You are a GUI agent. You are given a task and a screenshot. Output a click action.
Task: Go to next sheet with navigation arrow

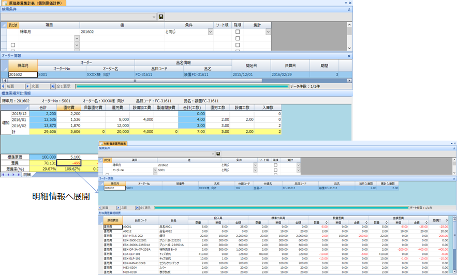pos(13,175)
